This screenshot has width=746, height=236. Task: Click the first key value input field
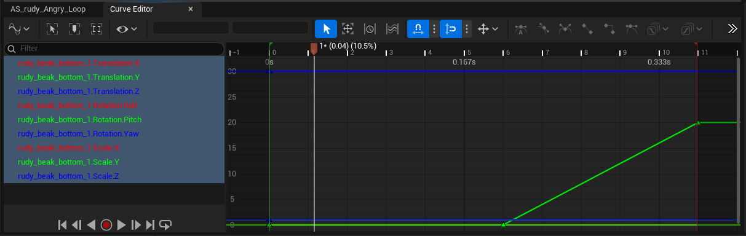tap(191, 28)
